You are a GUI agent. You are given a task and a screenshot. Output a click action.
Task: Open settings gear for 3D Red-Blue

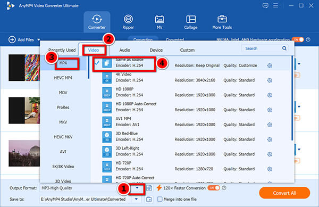pos(270,139)
